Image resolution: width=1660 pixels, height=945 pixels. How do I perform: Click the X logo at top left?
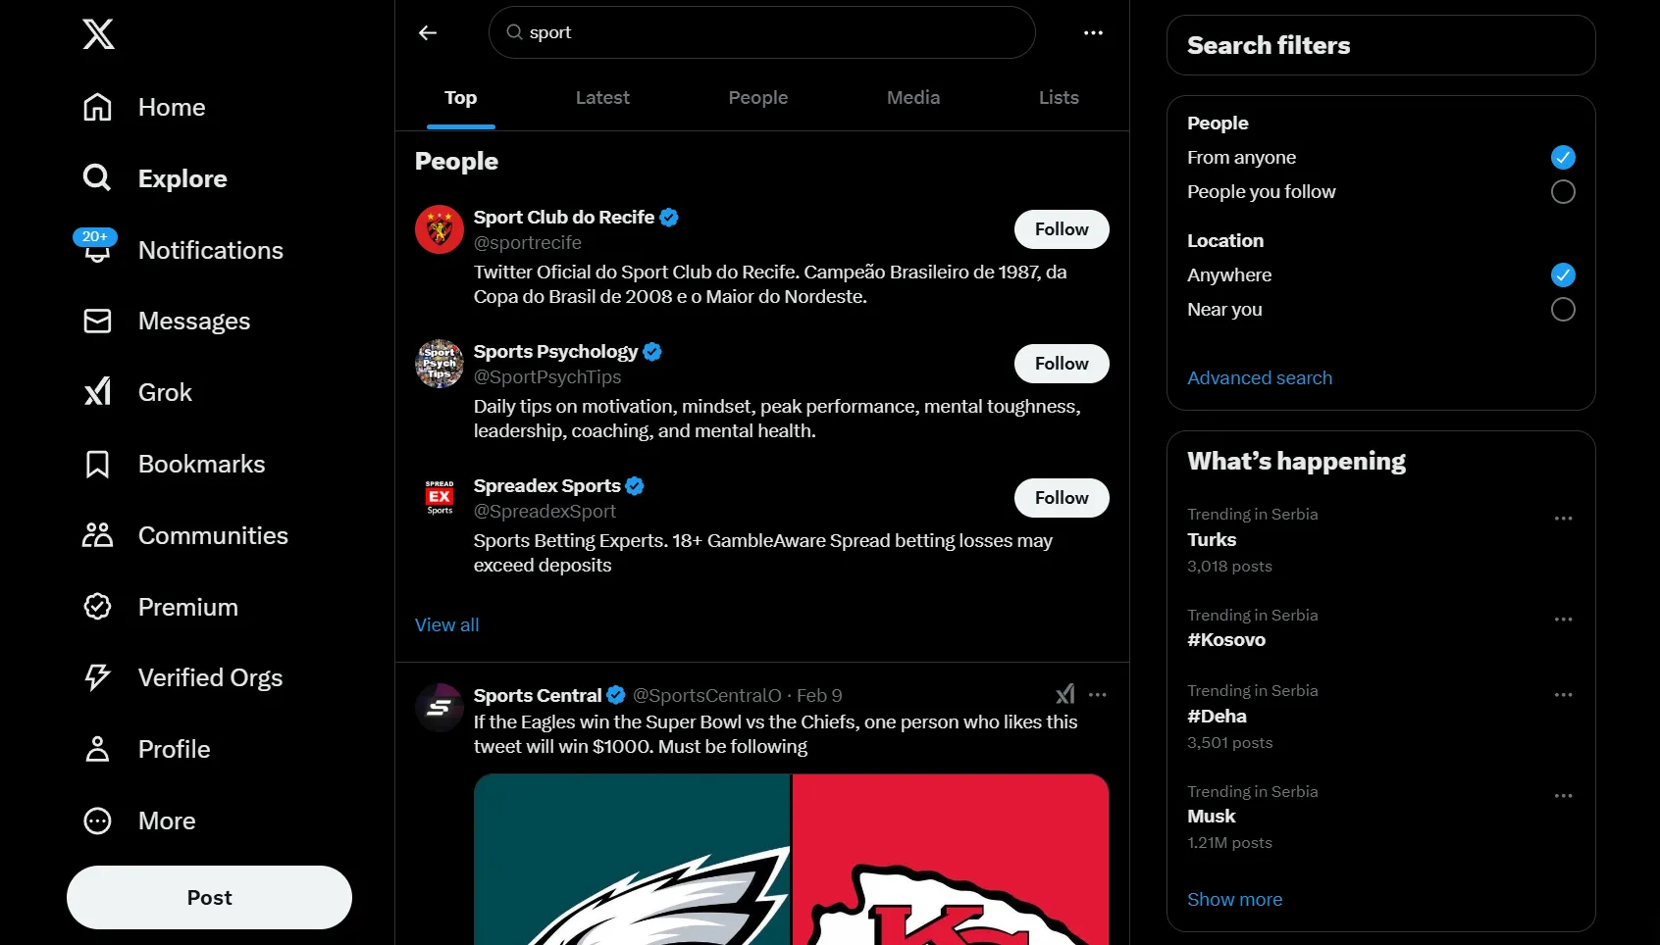click(98, 34)
